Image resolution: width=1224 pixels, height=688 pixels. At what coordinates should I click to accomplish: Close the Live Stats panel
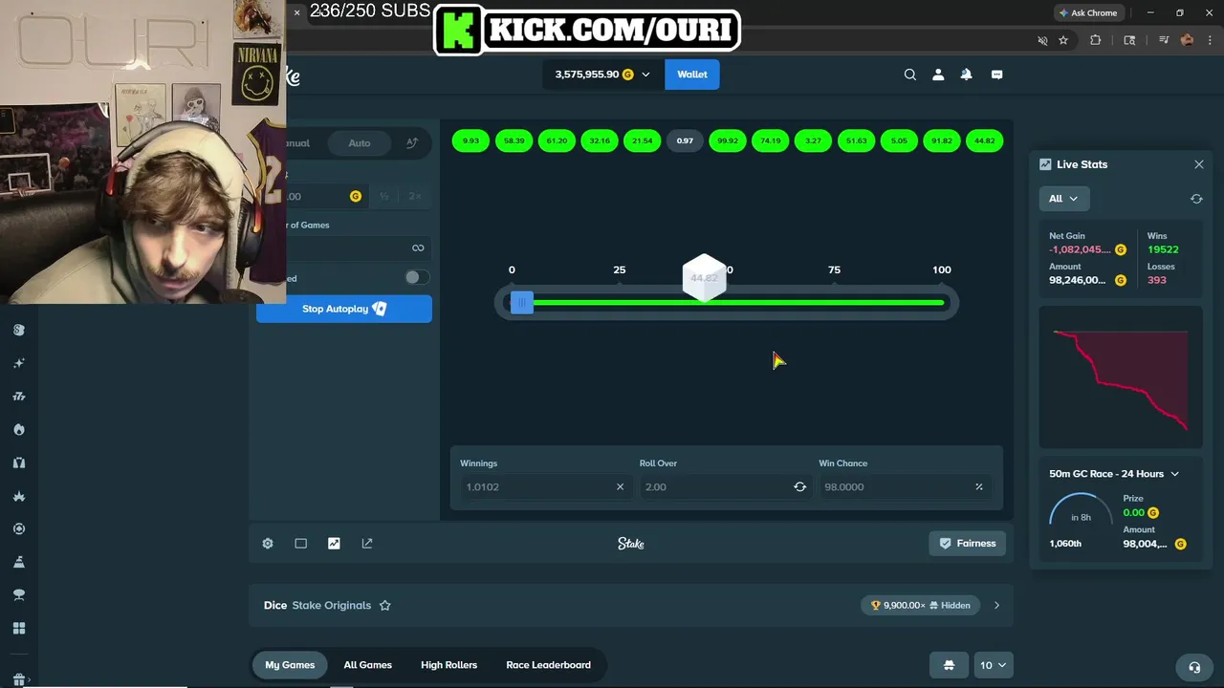pyautogui.click(x=1199, y=164)
